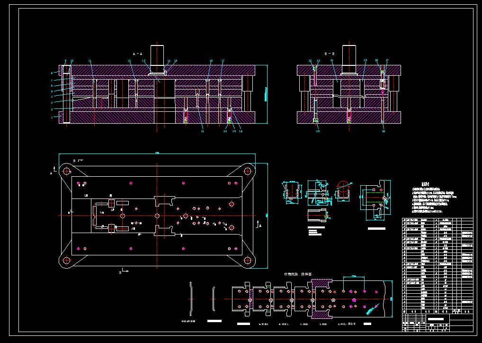
Task: Click the punch shank atop section B-B
Action: tap(349, 59)
